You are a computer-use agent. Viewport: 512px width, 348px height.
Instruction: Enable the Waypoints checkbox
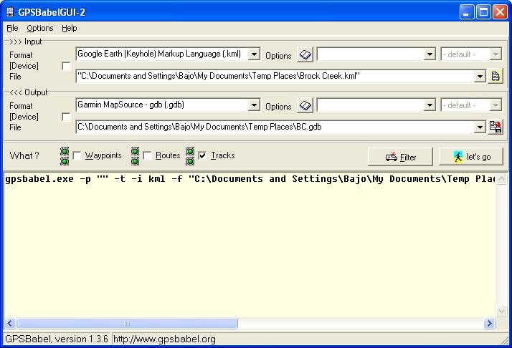[x=77, y=155]
